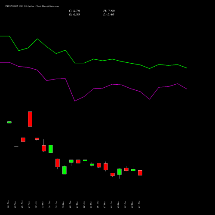The height and width of the screenshot is (215, 215).
Task: Click the high value H: 7.80
Action: [x=109, y=11]
